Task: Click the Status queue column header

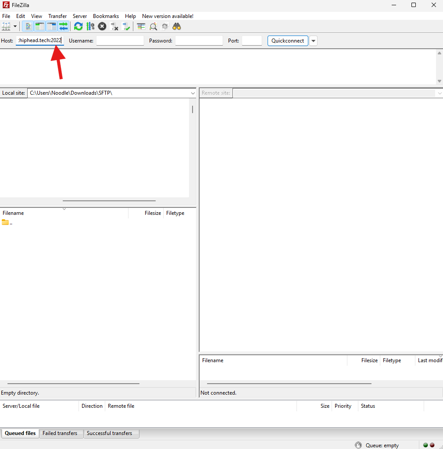Action: coord(391,406)
